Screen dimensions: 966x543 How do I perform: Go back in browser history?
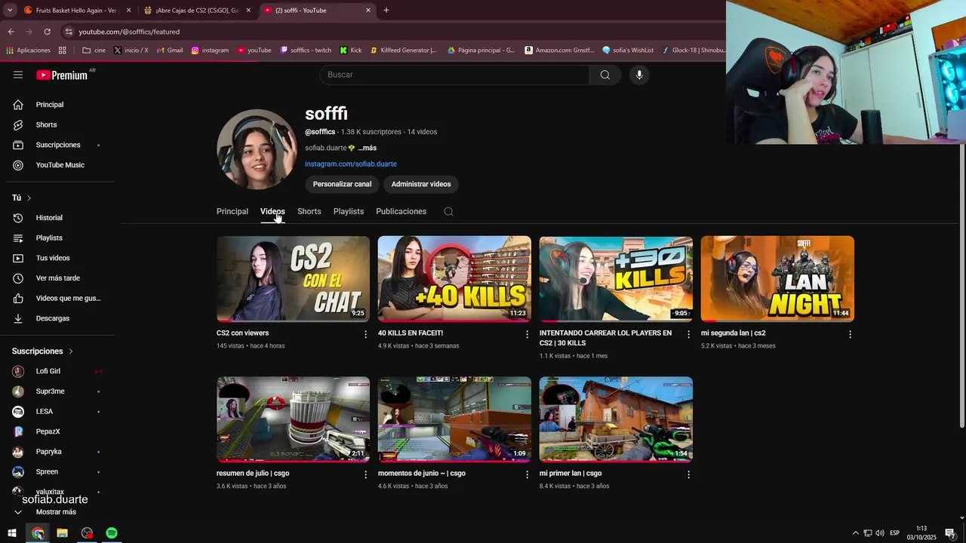tap(11, 32)
